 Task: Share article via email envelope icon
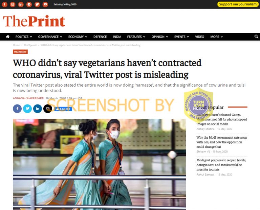pos(48,109)
